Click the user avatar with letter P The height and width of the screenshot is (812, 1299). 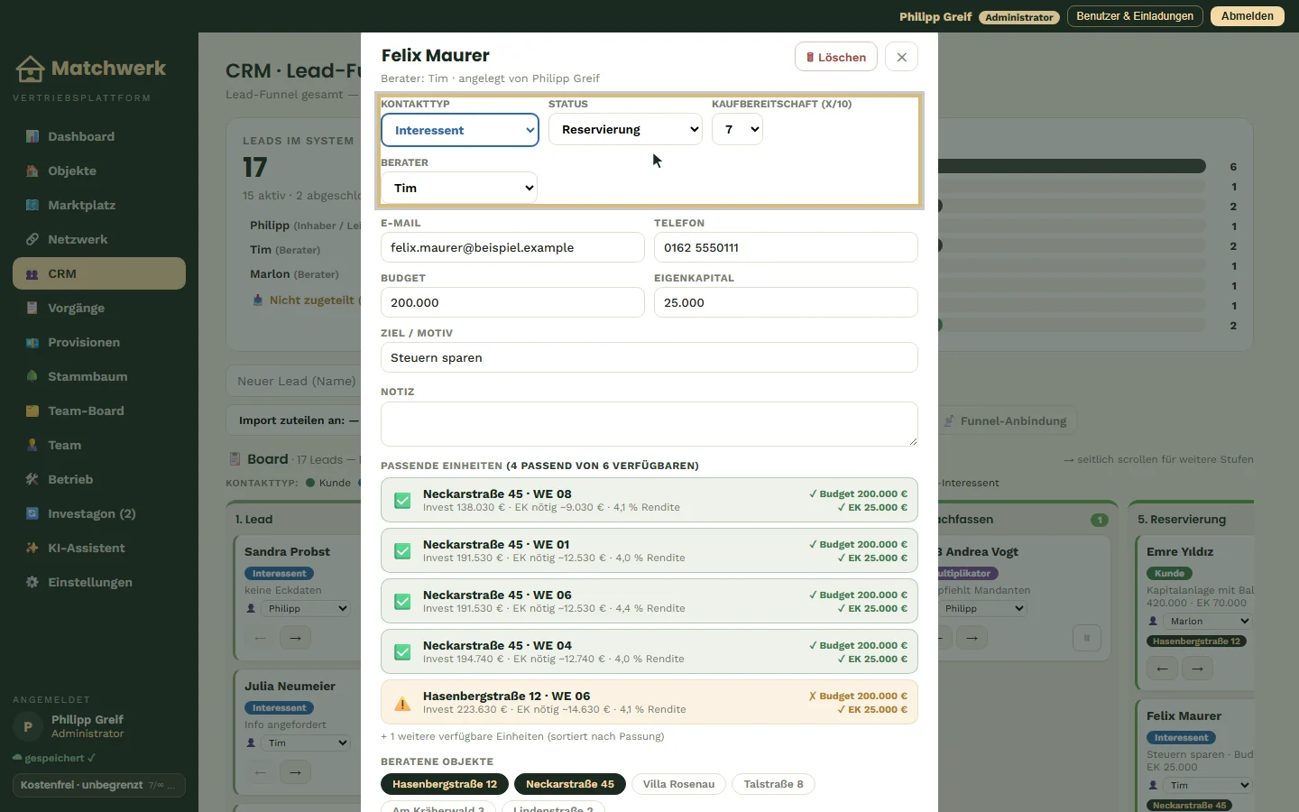[28, 726]
